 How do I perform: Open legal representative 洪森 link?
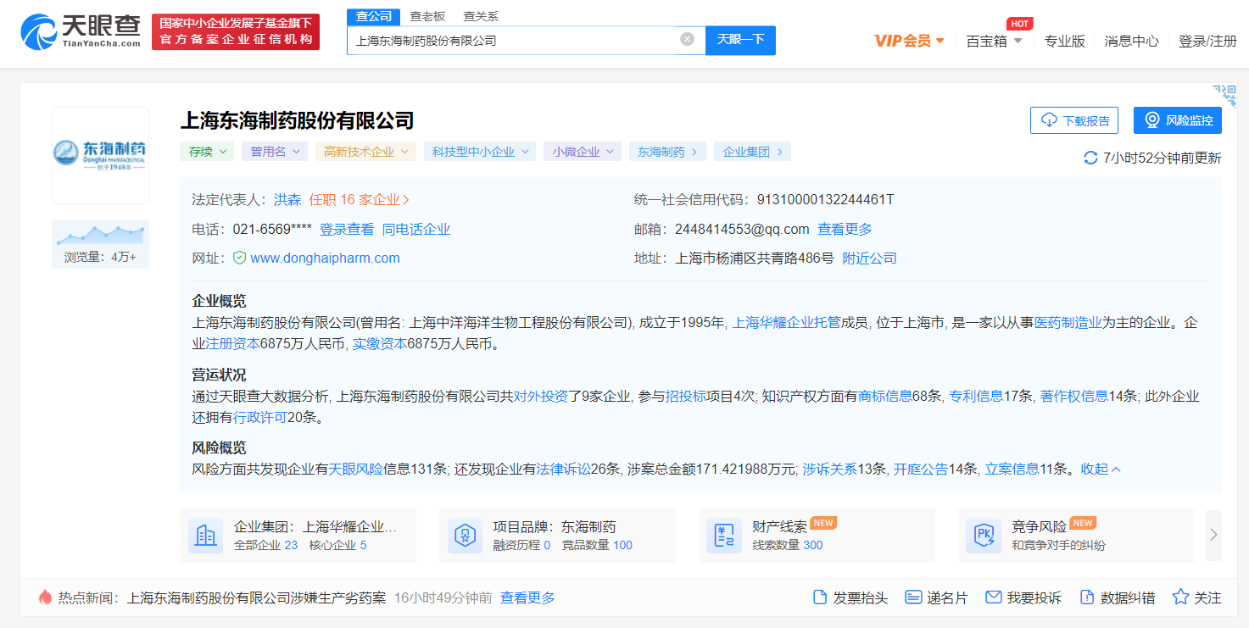[x=287, y=200]
